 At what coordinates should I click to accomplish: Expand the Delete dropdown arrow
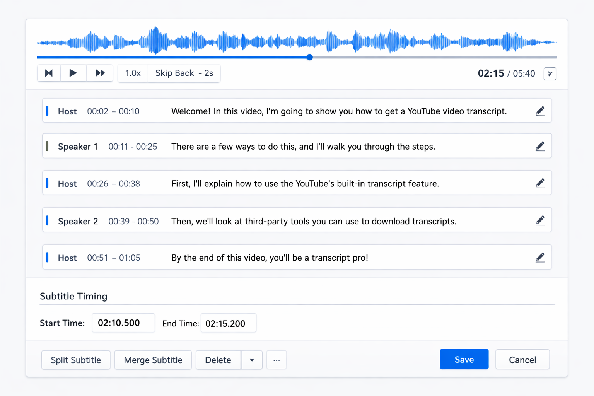252,360
